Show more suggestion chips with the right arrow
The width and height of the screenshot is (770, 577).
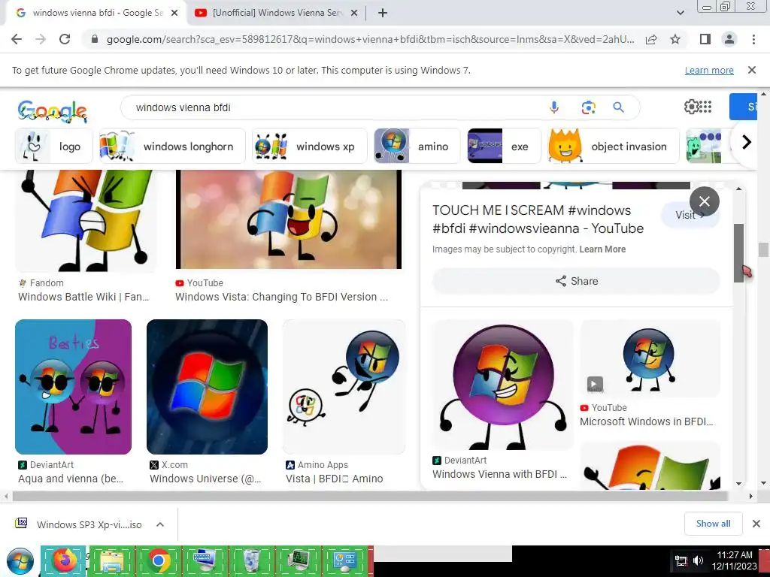click(x=746, y=142)
